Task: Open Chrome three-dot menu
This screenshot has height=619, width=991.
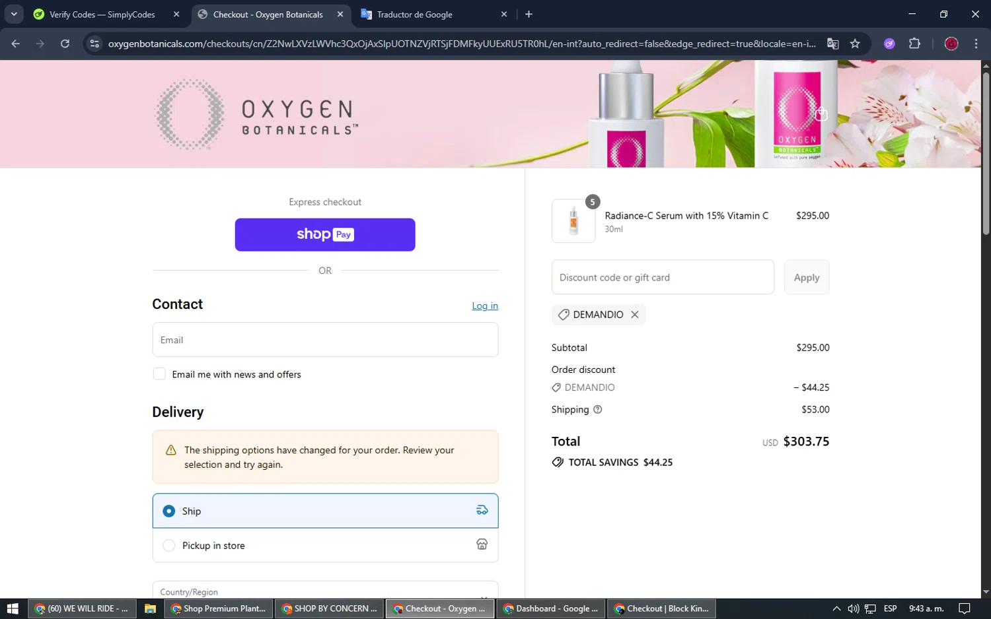Action: (976, 44)
